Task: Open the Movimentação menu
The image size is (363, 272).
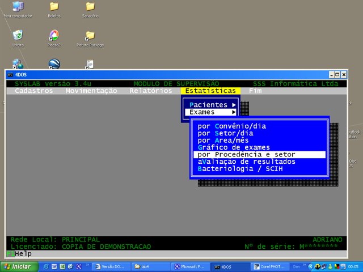Action: [x=91, y=91]
